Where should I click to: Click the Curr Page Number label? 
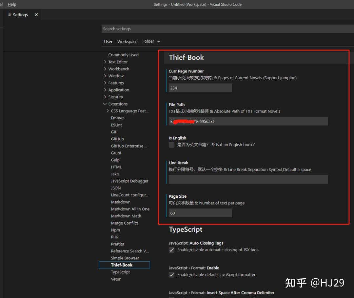point(186,71)
